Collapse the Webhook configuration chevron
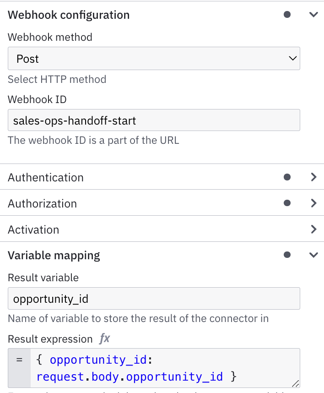Screen dimensions: 324x393 click(x=313, y=15)
